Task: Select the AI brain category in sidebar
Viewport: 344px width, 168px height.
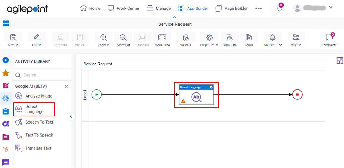Action: point(6,98)
